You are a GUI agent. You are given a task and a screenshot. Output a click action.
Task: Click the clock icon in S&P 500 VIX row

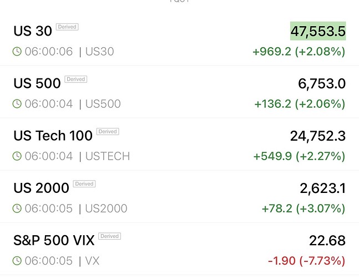[x=17, y=261]
